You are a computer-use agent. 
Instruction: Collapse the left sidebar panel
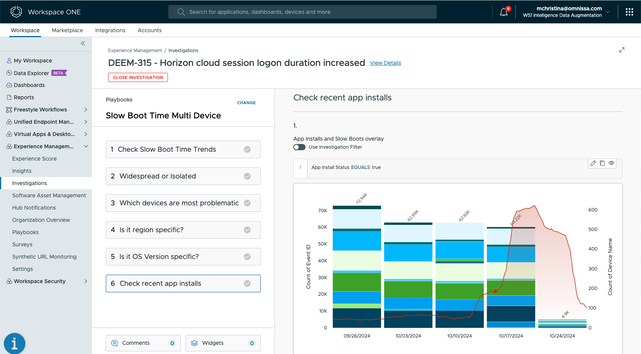click(x=83, y=43)
